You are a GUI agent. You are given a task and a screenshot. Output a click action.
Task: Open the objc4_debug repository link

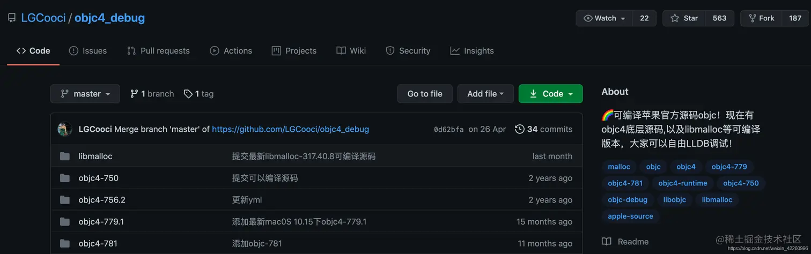(109, 18)
